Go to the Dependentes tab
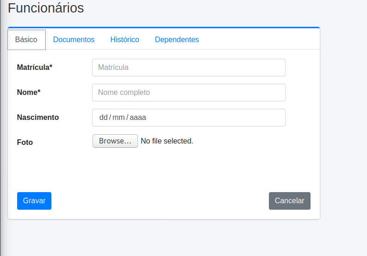The image size is (367, 256). pos(177,40)
